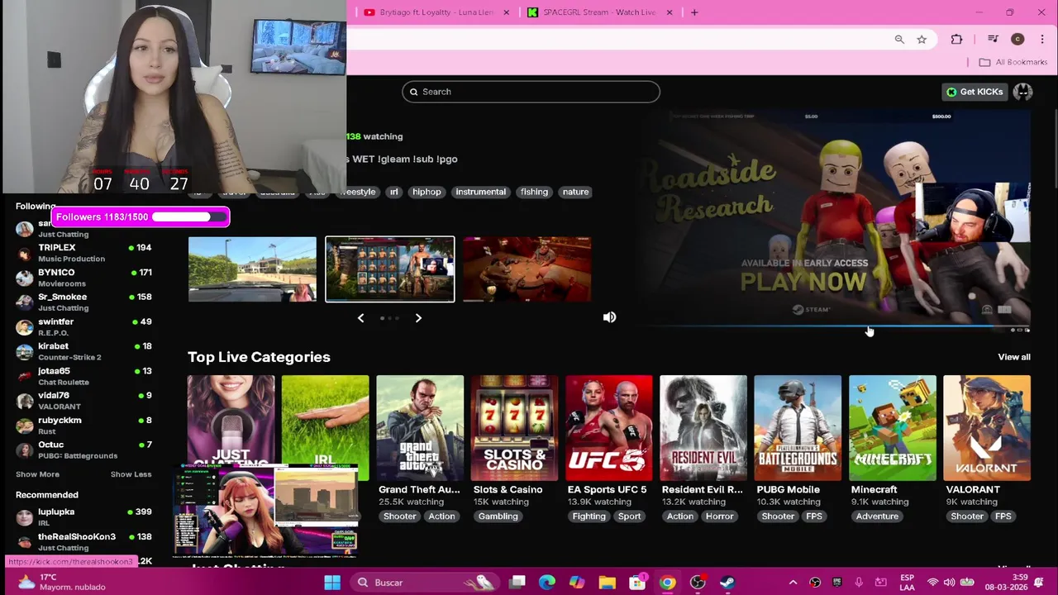Switch to the SPACEGRL Stream tab
The image size is (1058, 595).
pyautogui.click(x=601, y=12)
